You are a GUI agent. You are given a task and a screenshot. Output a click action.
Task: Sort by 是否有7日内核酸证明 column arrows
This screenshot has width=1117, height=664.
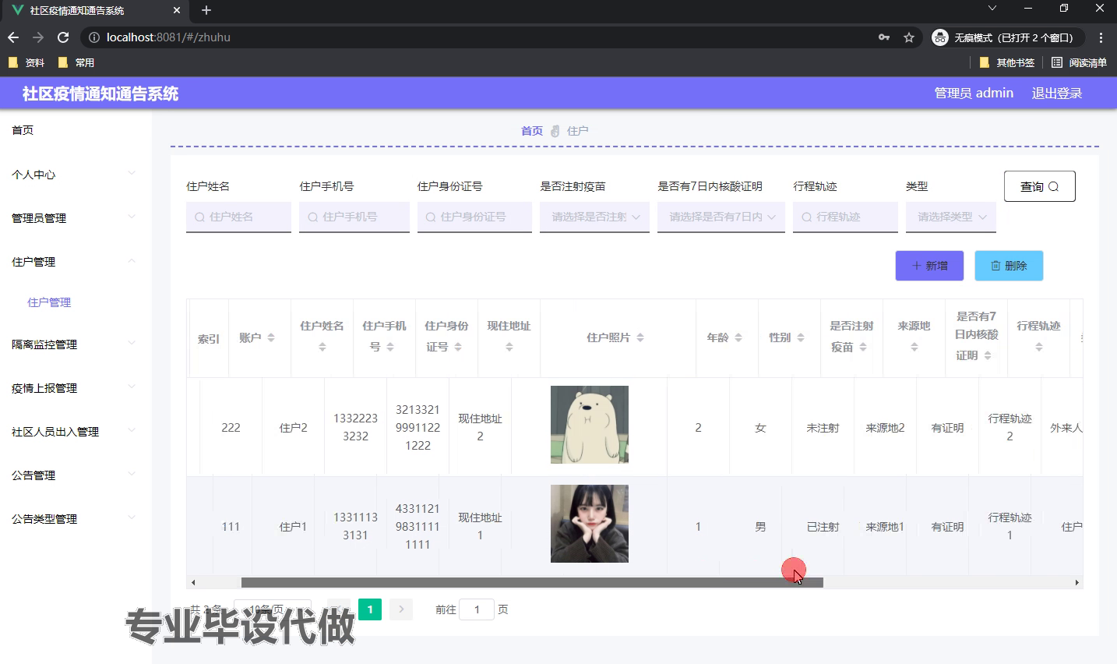[988, 355]
